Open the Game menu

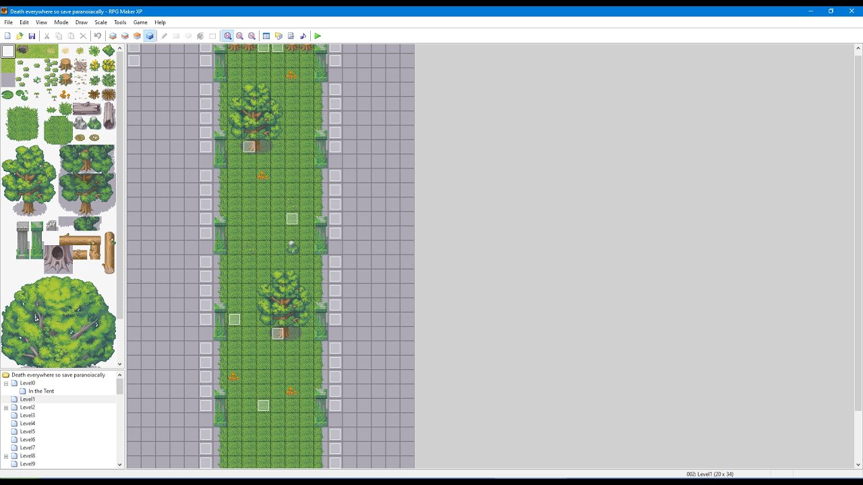coord(140,22)
